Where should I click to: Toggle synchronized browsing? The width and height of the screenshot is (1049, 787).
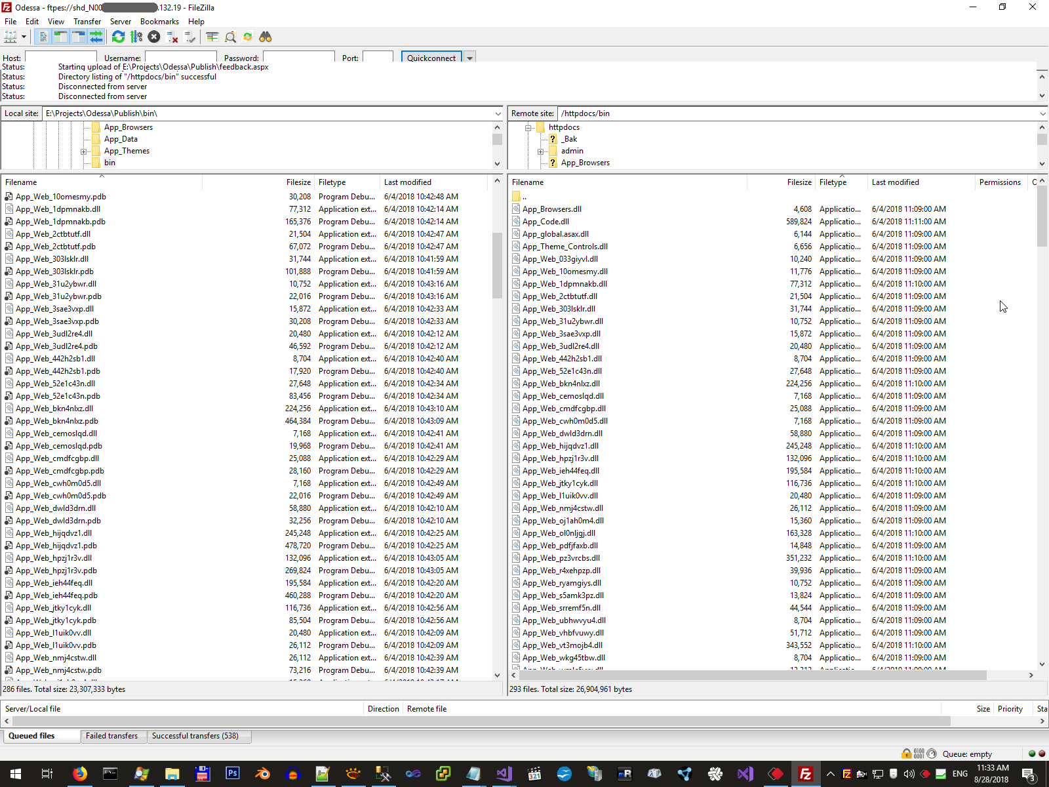tap(248, 37)
